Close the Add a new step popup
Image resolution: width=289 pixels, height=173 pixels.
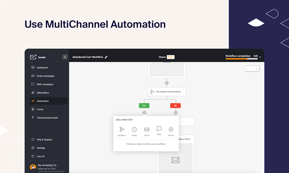coord(144,113)
